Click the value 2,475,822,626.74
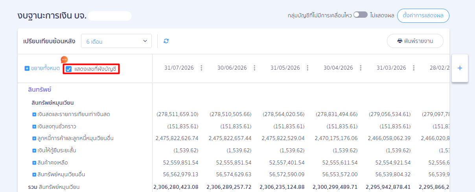The image size is (475, 192). (177, 138)
